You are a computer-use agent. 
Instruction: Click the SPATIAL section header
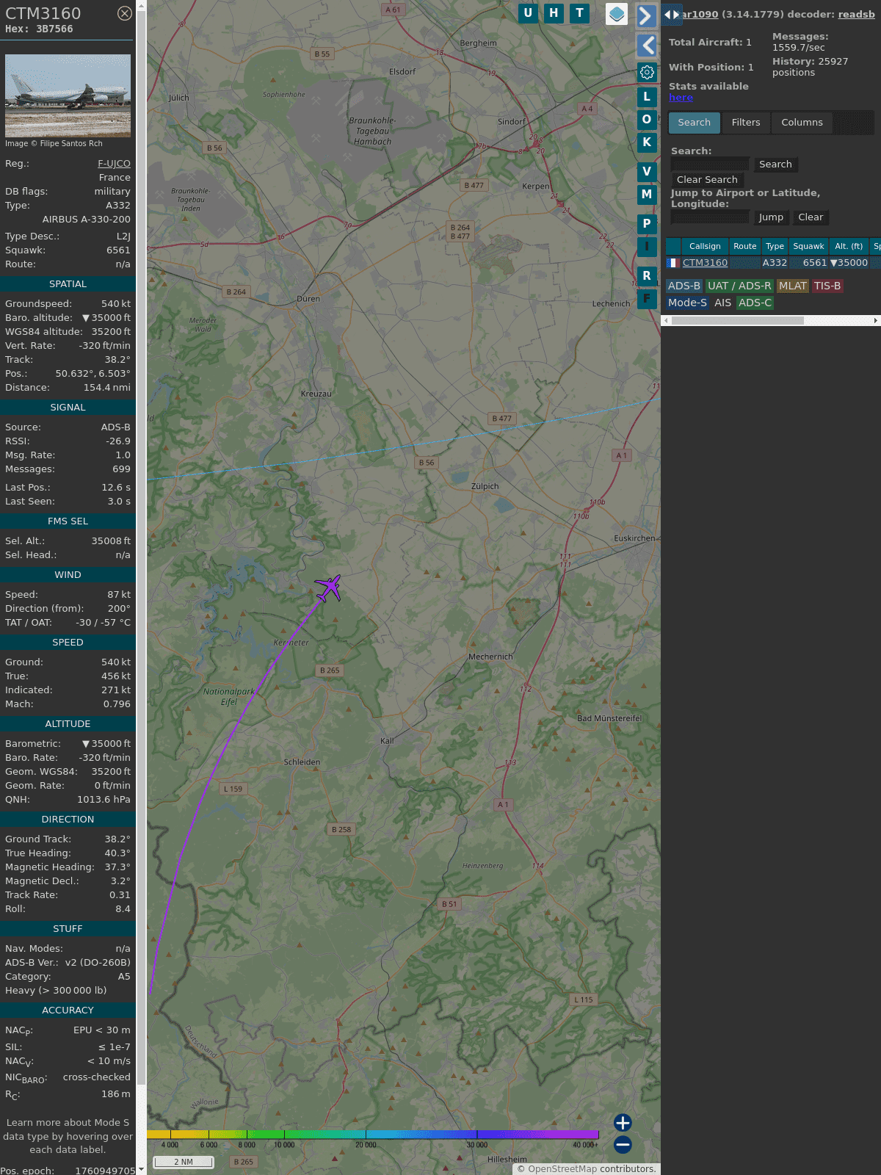[x=68, y=284]
